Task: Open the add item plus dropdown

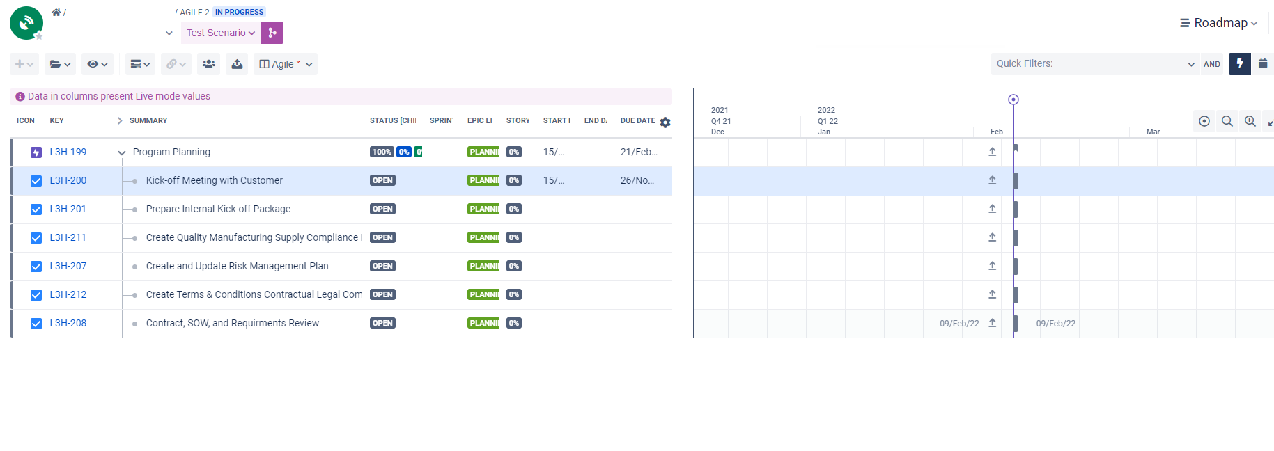Action: click(24, 64)
